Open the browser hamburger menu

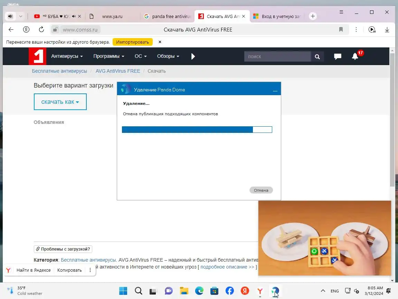pyautogui.click(x=341, y=12)
